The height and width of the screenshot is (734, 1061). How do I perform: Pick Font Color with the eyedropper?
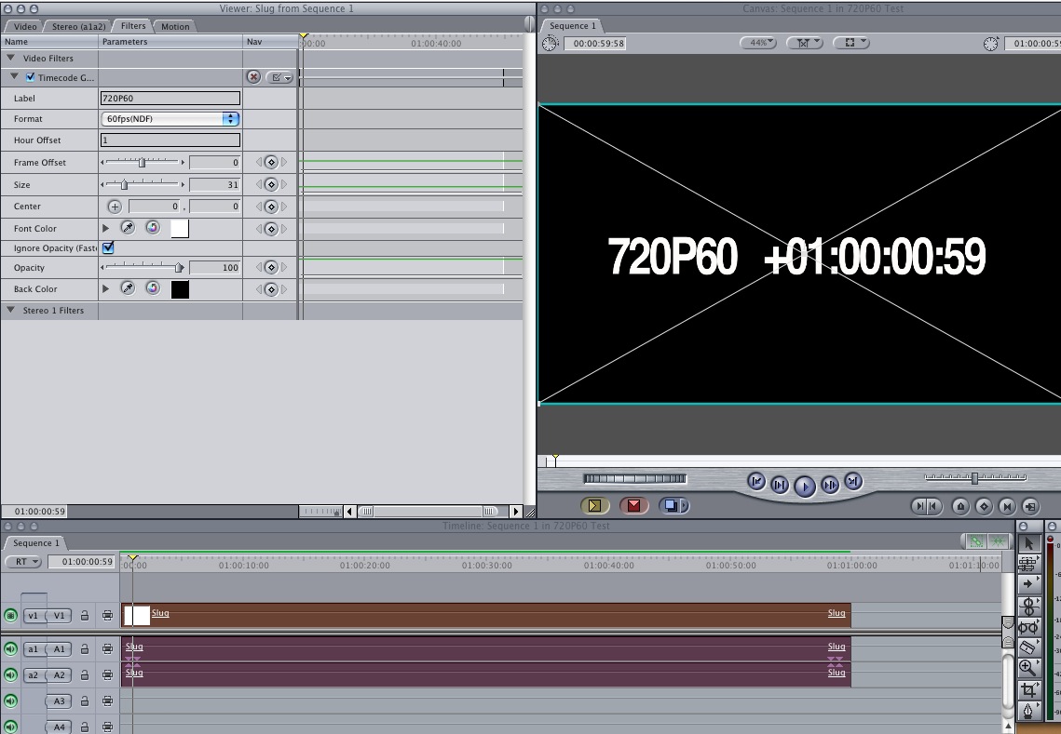click(128, 229)
